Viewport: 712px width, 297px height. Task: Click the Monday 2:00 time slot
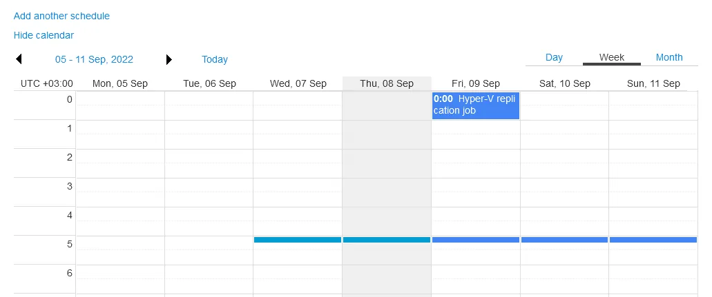(x=120, y=163)
